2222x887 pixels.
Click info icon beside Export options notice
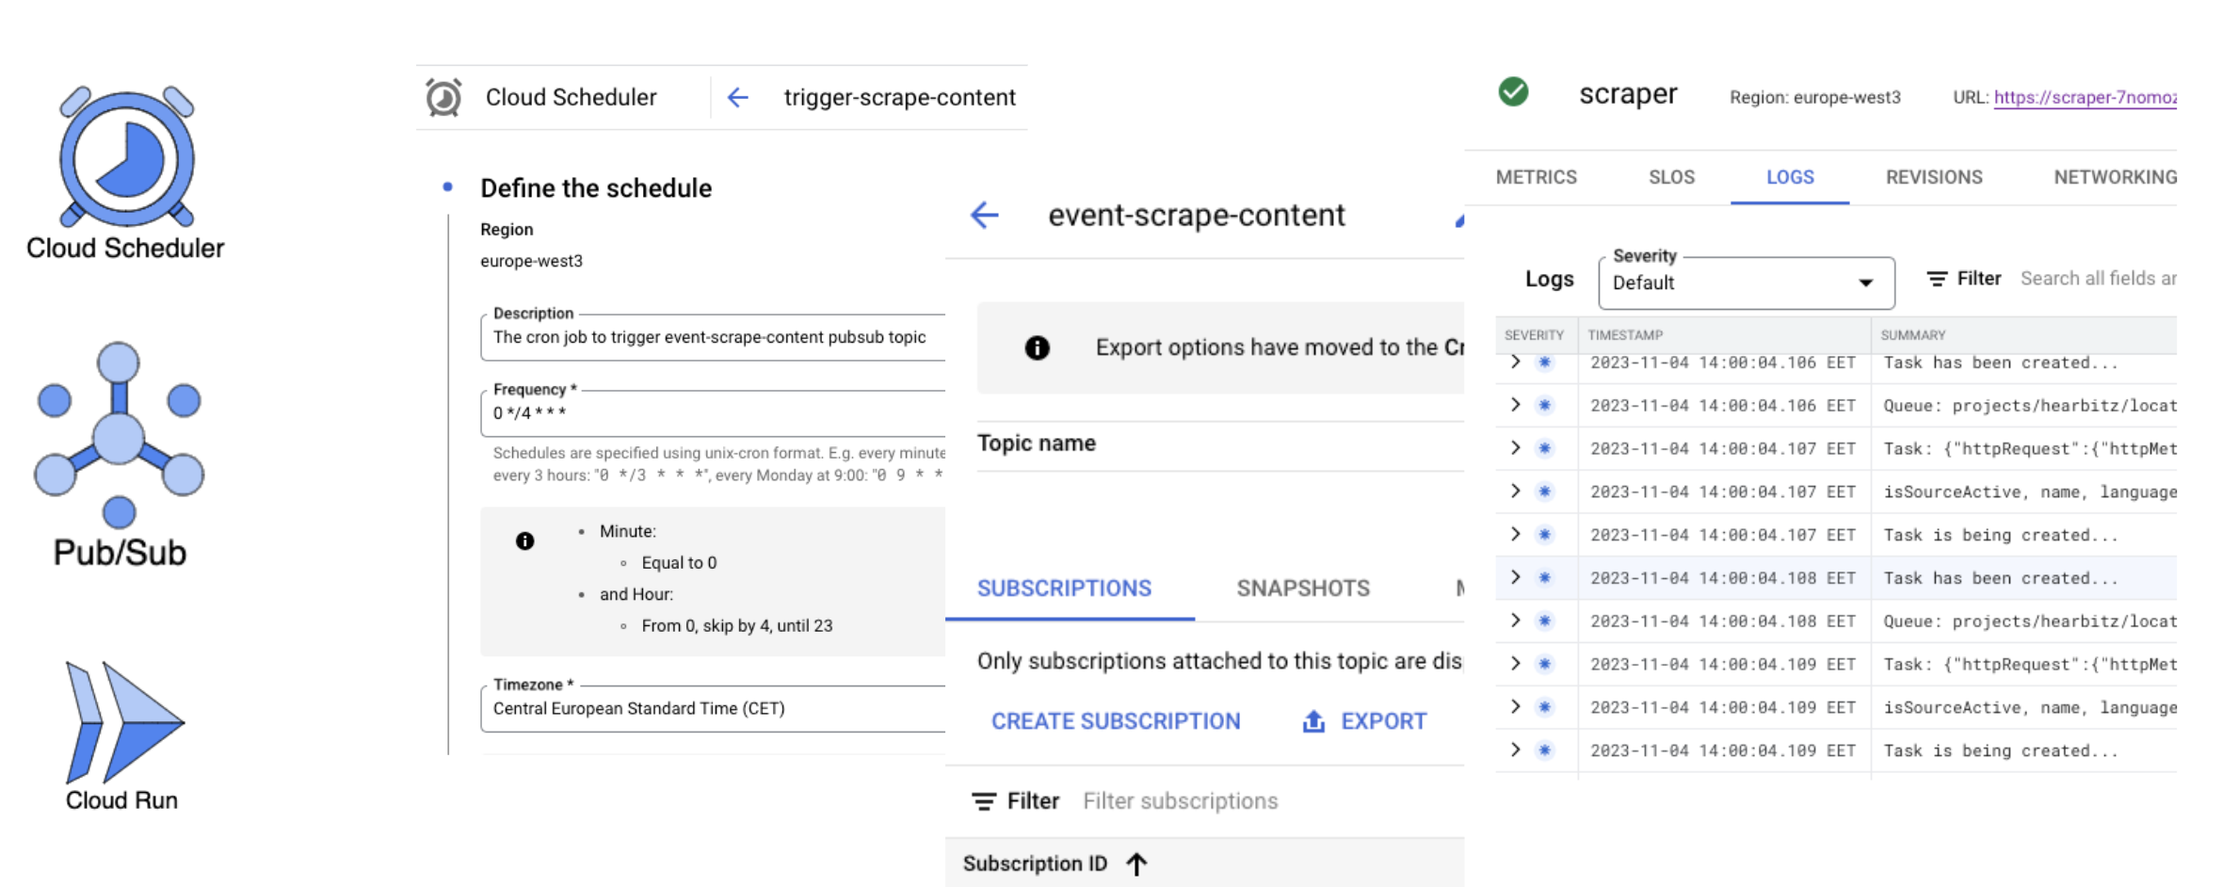pos(1037,347)
